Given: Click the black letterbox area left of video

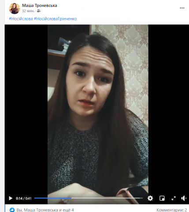Looking at the screenshot, I should pyautogui.click(x=26, y=109).
